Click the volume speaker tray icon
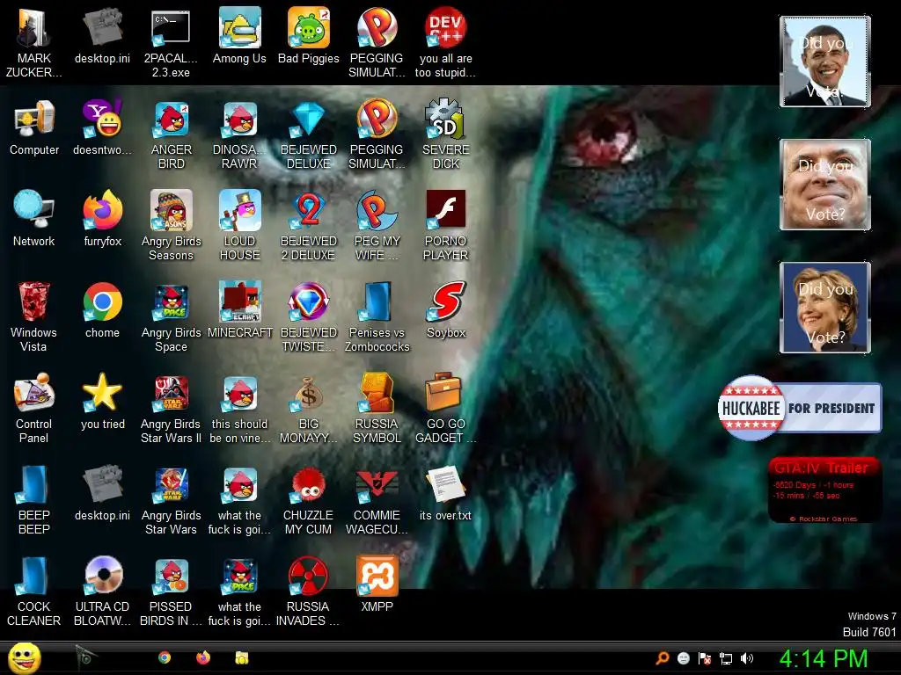The height and width of the screenshot is (675, 901). pyautogui.click(x=747, y=658)
